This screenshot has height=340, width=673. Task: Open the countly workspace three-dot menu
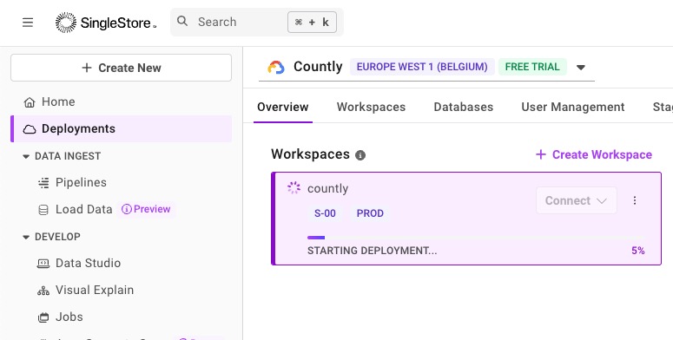pyautogui.click(x=635, y=200)
